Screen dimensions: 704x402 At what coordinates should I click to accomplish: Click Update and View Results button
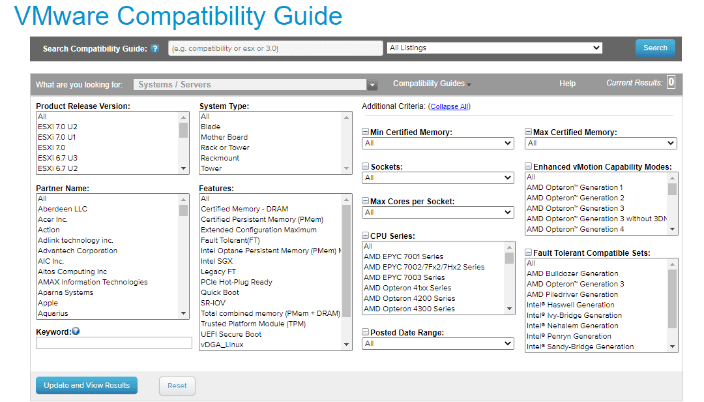(x=87, y=386)
